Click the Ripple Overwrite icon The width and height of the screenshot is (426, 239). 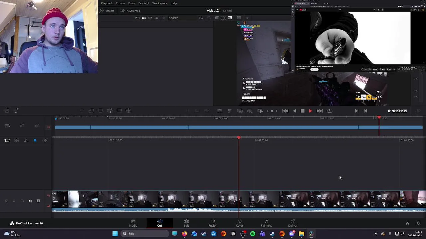click(x=100, y=111)
